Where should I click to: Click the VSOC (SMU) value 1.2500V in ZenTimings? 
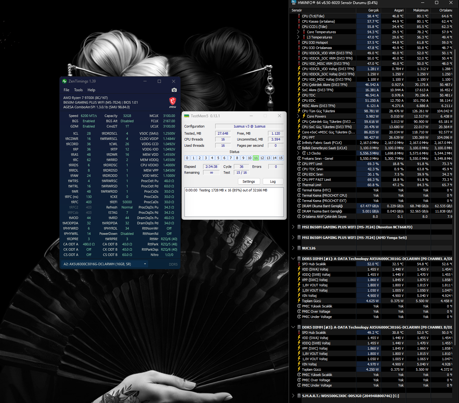point(169,133)
